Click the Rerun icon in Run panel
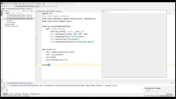 pos(4,86)
